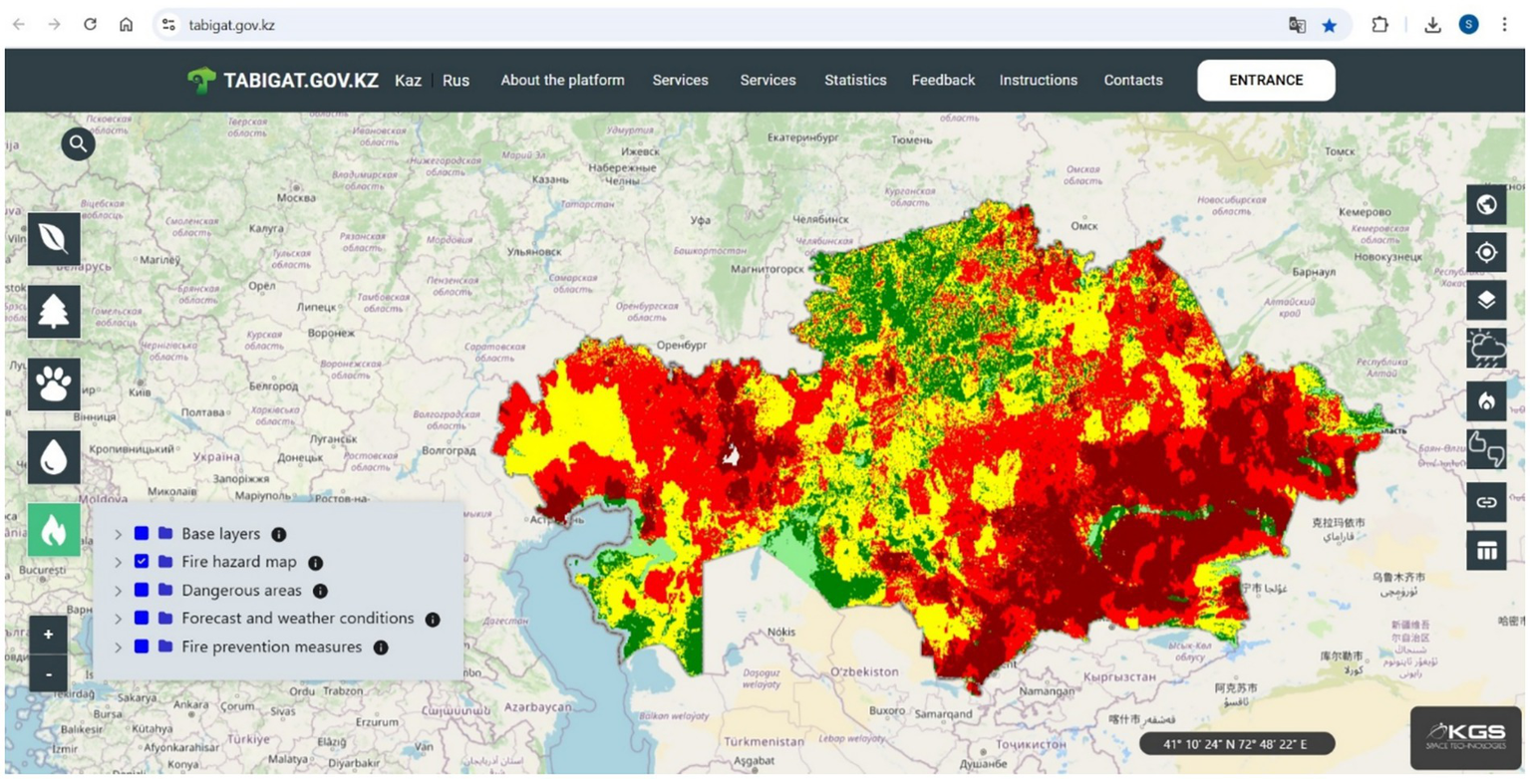
Task: Switch language to Kaz
Action: (x=408, y=81)
